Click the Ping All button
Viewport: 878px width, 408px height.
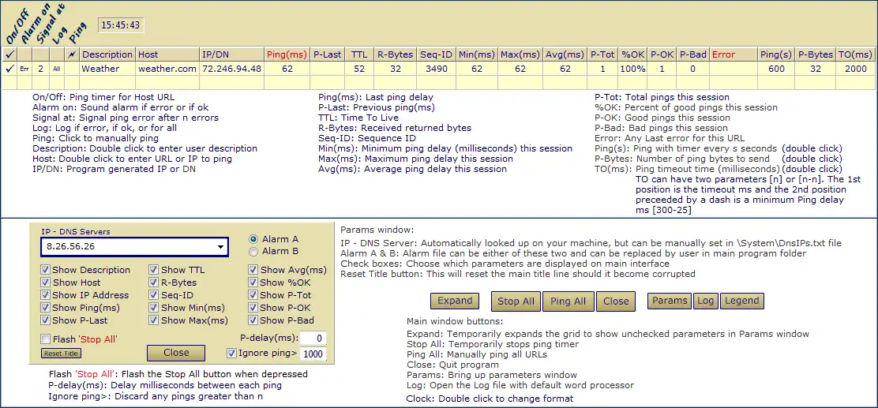(568, 301)
